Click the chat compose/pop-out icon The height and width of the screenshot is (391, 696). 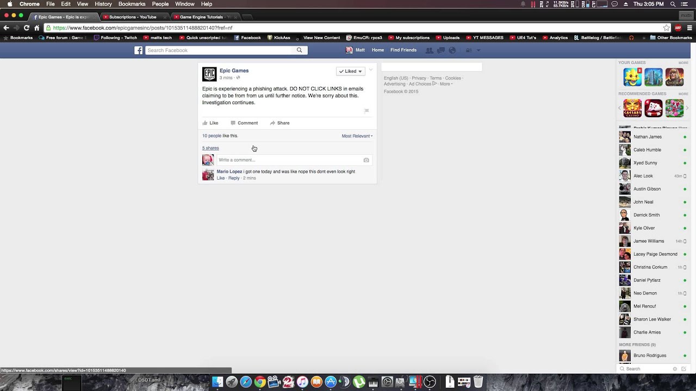(683, 369)
